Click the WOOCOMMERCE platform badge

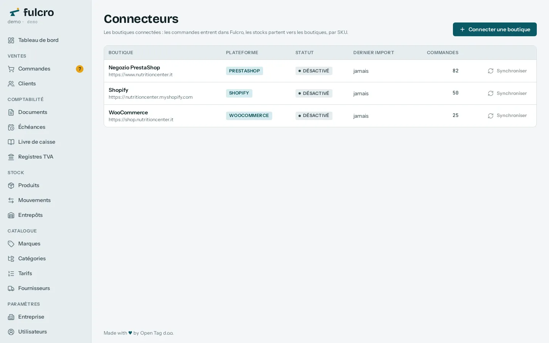coord(249,115)
